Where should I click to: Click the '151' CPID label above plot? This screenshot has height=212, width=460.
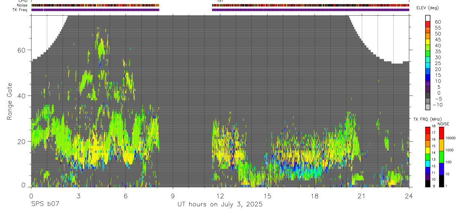click(x=221, y=1)
